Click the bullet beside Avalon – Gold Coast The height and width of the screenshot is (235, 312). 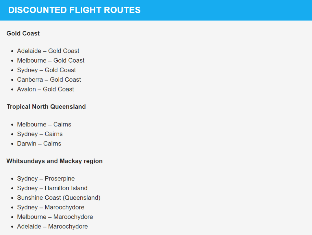(x=12, y=89)
